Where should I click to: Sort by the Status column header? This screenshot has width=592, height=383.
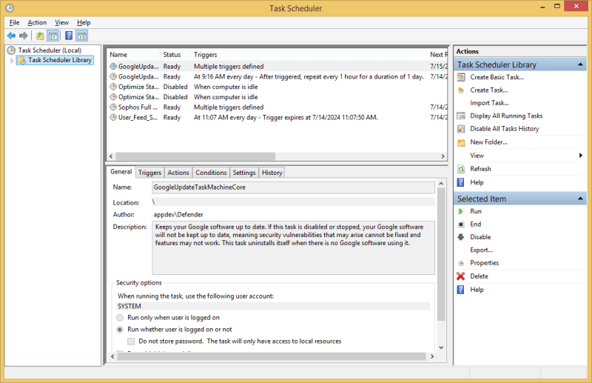pos(175,55)
